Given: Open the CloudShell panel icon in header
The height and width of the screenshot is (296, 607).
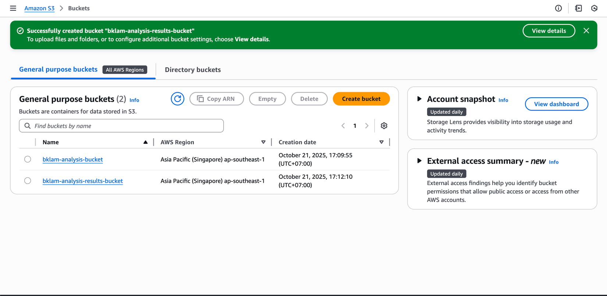Looking at the screenshot, I should coord(578,8).
